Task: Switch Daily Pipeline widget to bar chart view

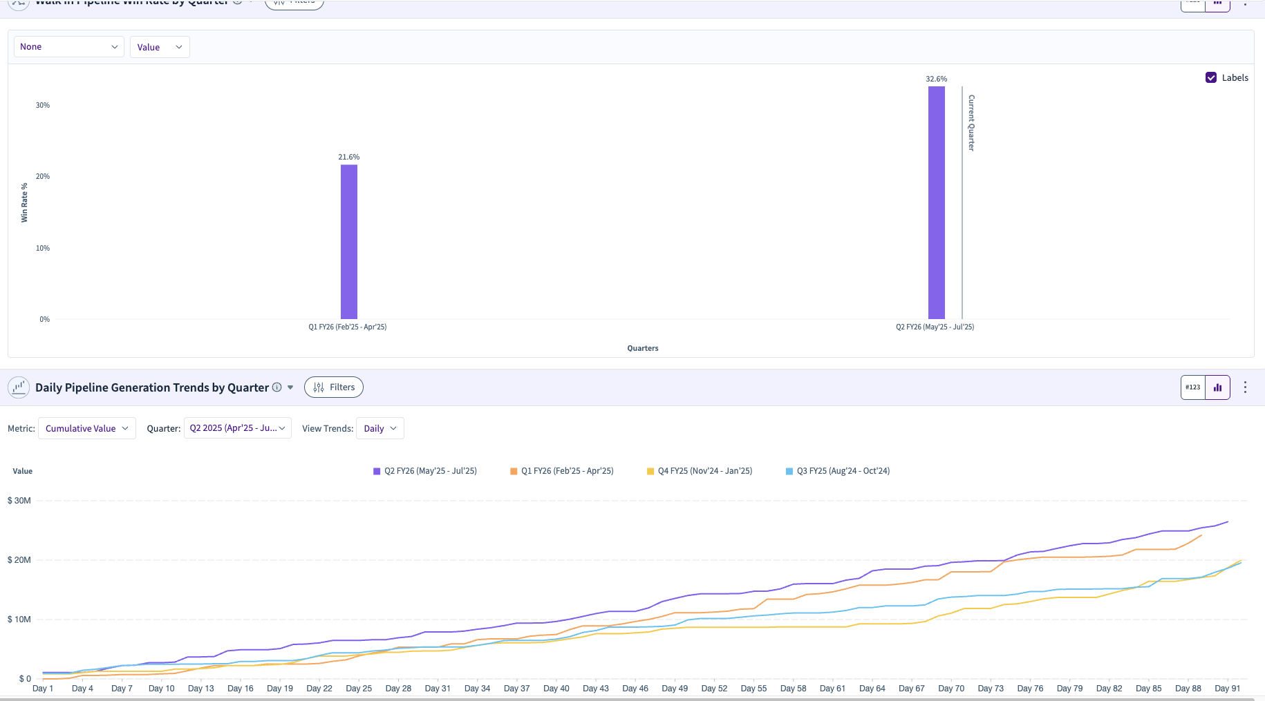Action: coord(1218,387)
